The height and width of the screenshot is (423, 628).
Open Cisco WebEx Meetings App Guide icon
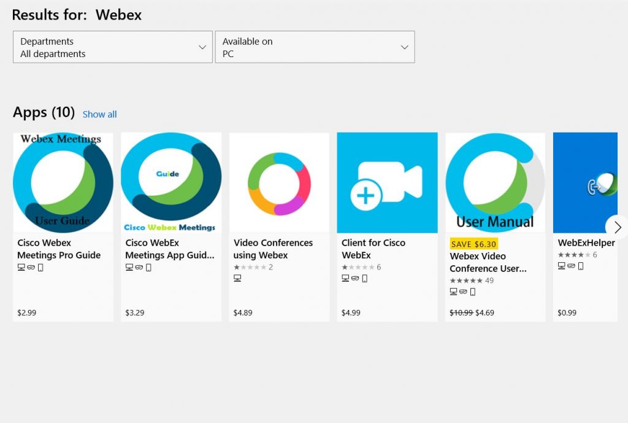tap(171, 182)
